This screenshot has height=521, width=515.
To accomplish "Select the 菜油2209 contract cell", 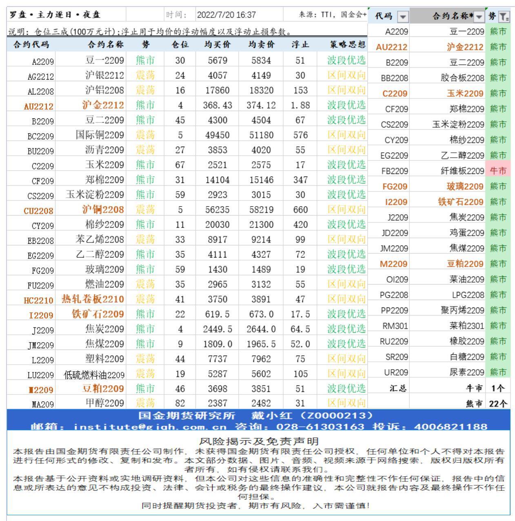I will [x=448, y=280].
